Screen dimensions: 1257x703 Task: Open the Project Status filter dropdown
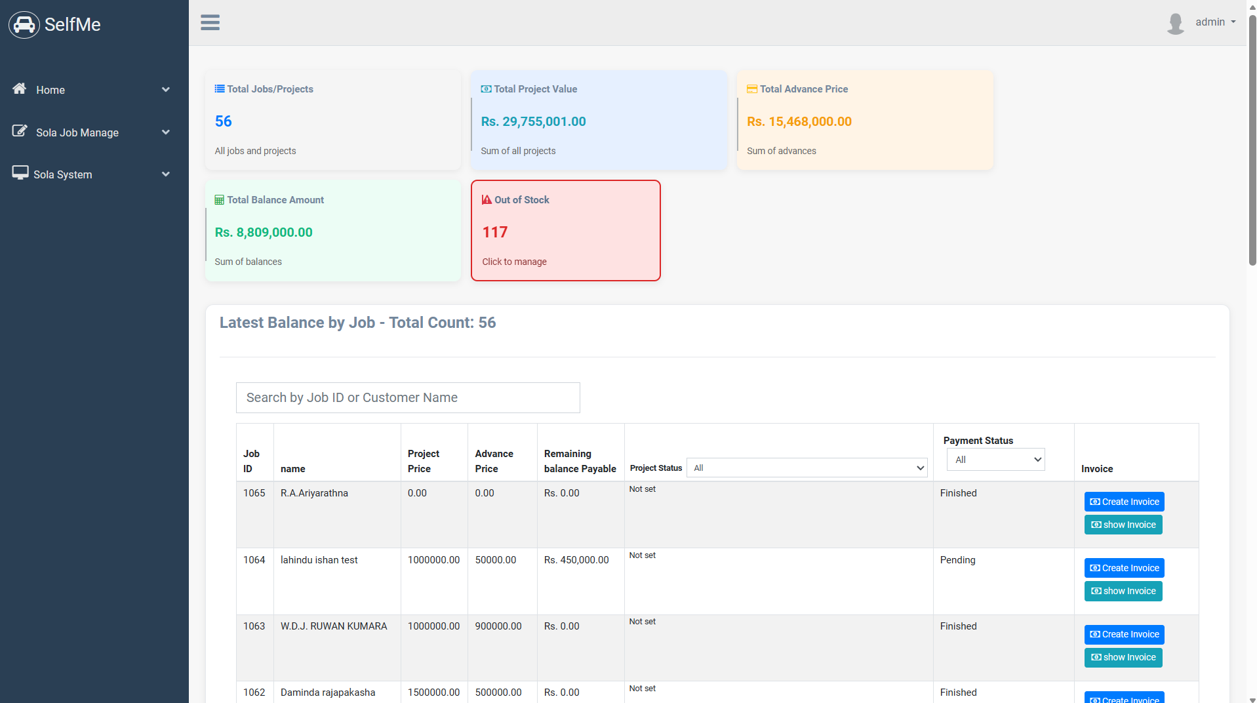point(807,468)
